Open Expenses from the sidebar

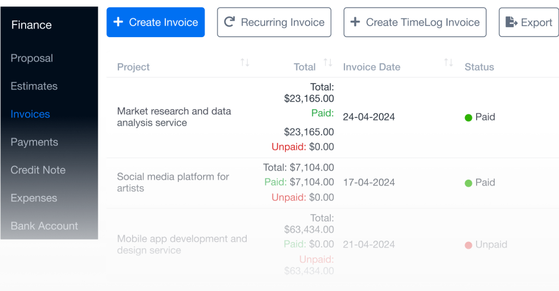[34, 198]
